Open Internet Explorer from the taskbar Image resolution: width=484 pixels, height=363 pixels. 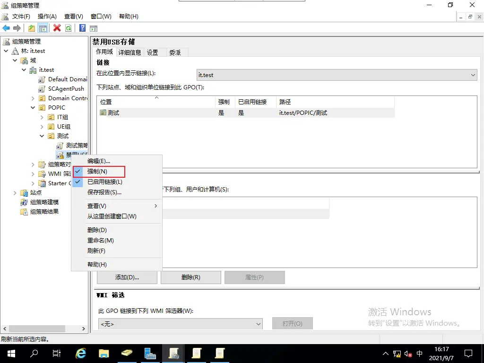pyautogui.click(x=81, y=353)
